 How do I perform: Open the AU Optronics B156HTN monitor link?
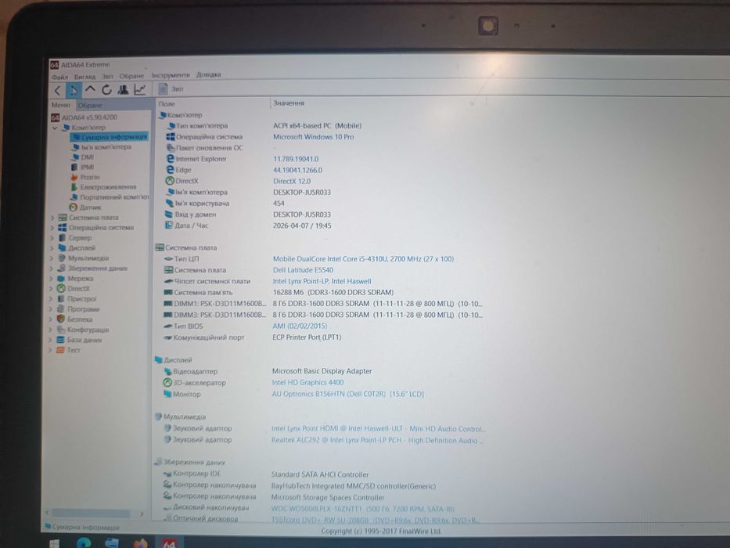pos(347,395)
